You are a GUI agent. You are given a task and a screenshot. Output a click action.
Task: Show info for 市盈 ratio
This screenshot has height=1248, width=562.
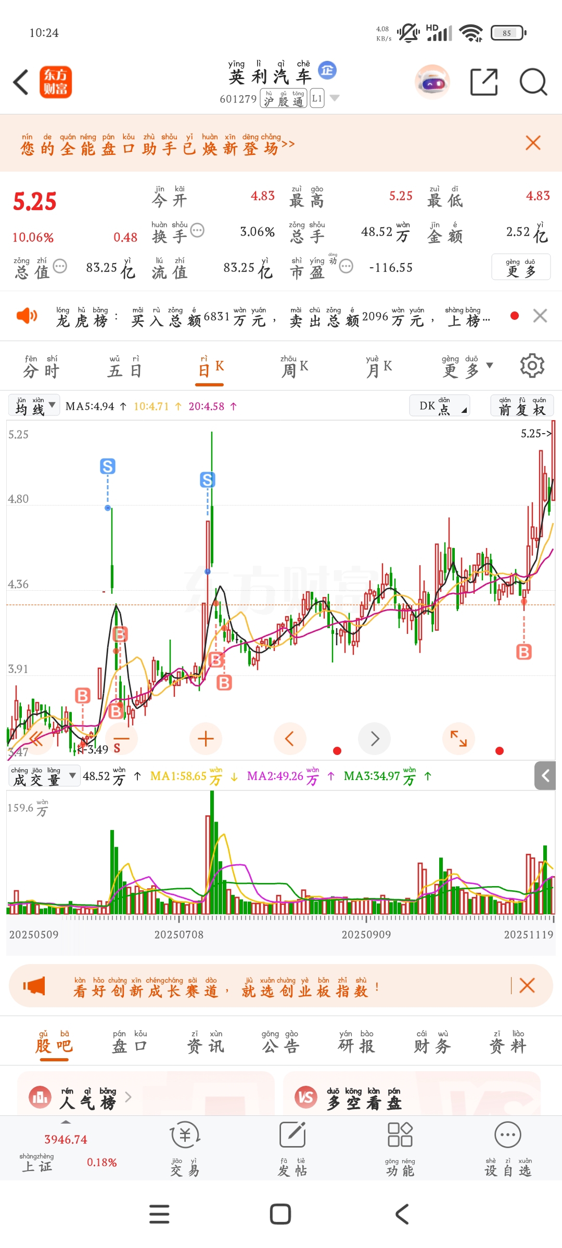[x=346, y=266]
